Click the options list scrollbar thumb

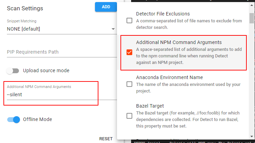(252, 18)
